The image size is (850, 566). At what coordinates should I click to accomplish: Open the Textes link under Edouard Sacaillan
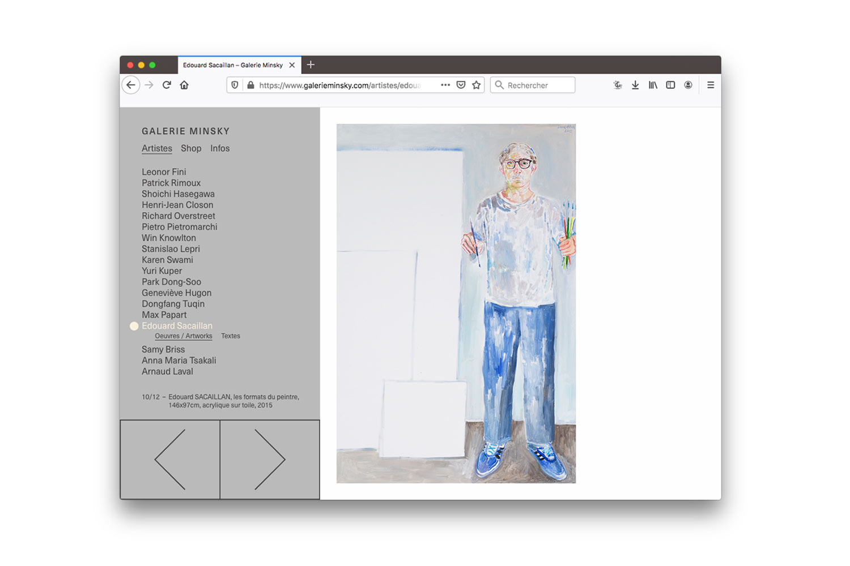(x=231, y=336)
